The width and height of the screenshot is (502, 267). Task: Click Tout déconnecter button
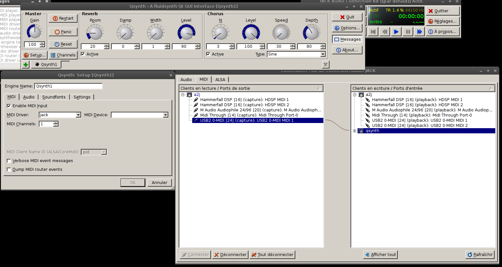coord(272,255)
